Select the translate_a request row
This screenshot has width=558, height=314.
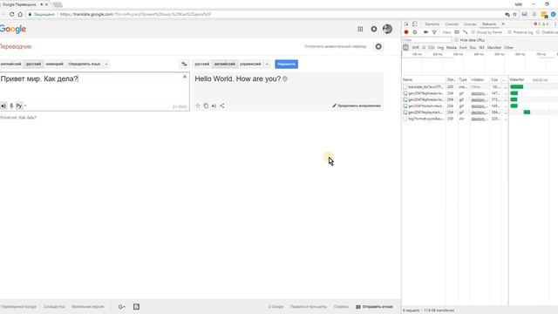pos(480,87)
